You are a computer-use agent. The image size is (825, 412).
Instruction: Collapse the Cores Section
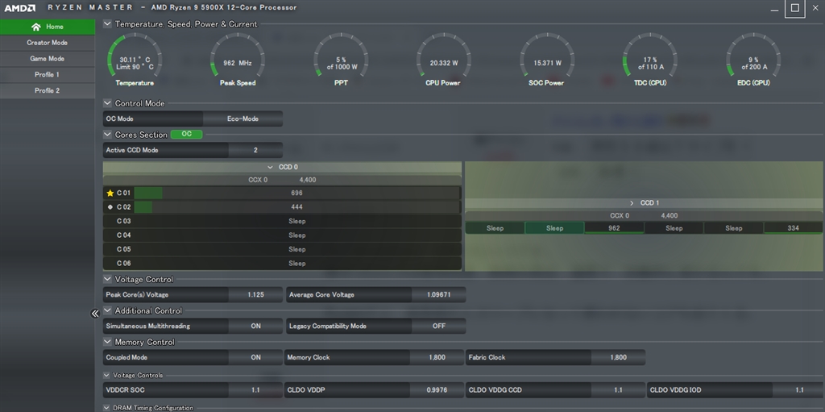(107, 135)
